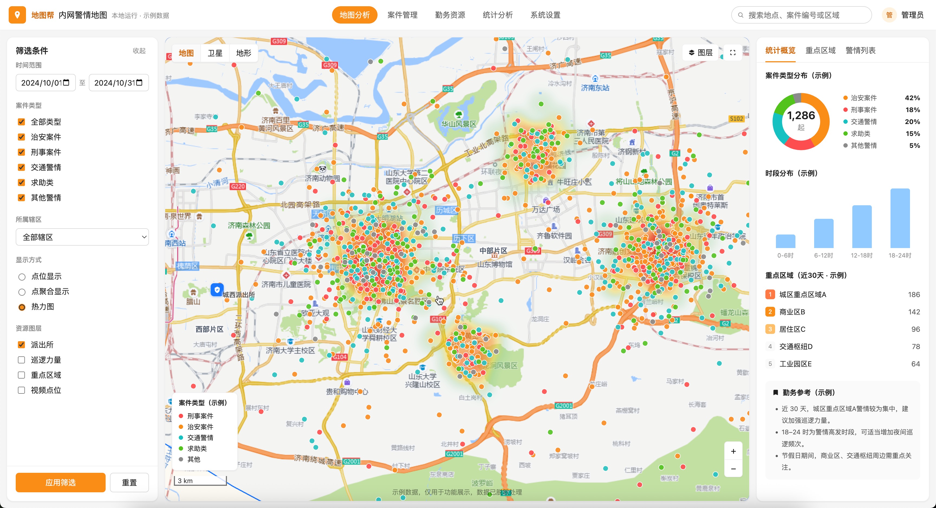This screenshot has width=936, height=508.
Task: Click the 治安案件 orange legend swatch
Action: click(x=845, y=98)
